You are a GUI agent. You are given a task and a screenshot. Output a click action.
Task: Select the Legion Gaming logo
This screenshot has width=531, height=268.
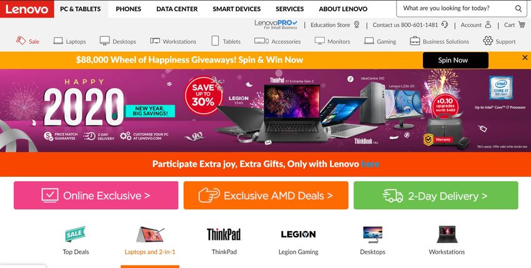(298, 234)
